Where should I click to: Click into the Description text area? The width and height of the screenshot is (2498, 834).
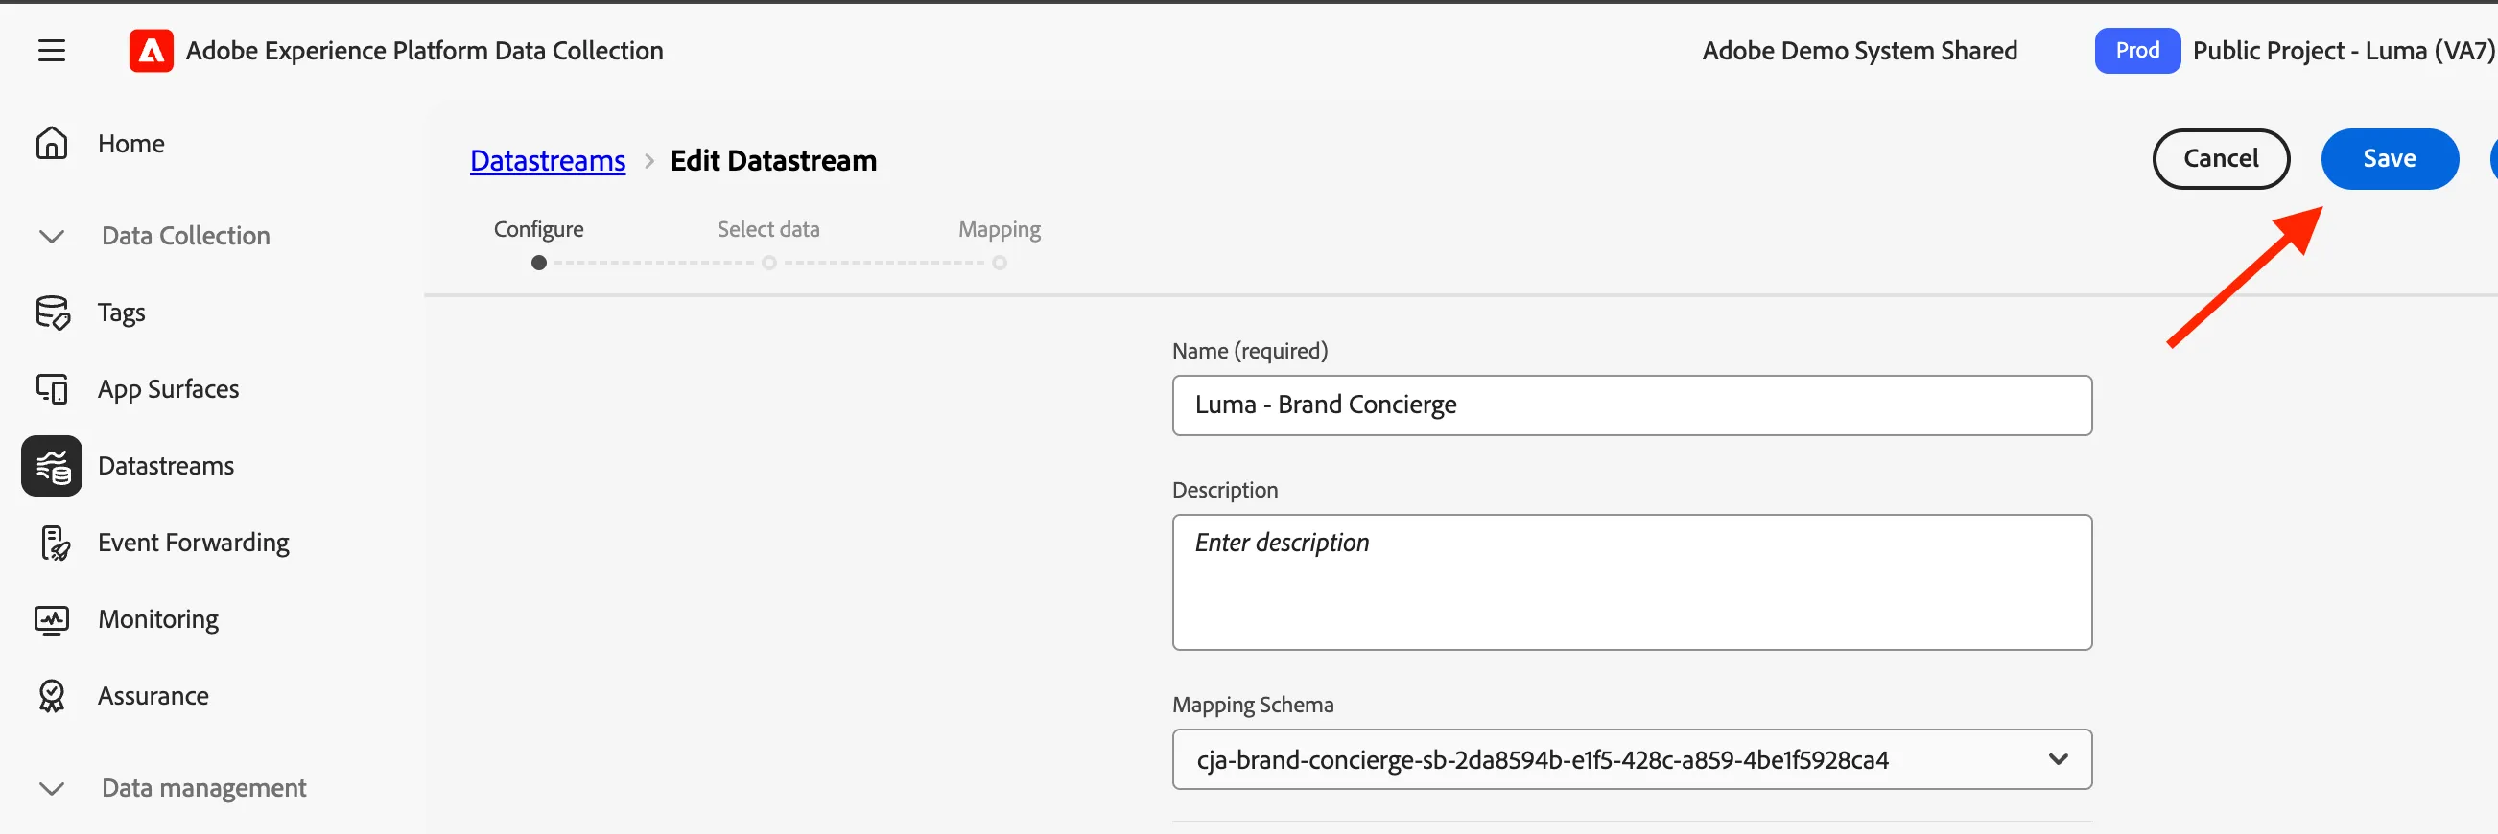(1631, 583)
